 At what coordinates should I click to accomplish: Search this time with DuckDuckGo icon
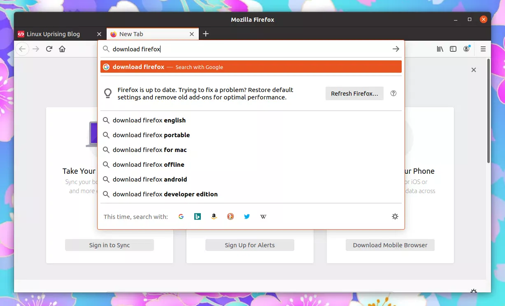tap(230, 216)
